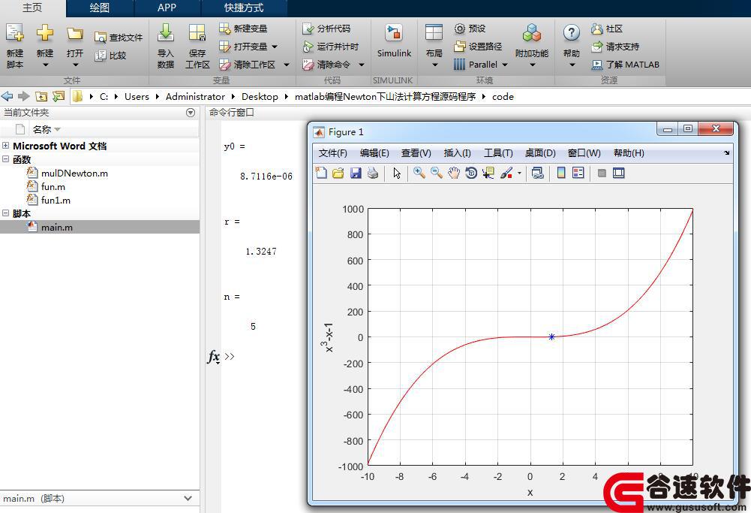Click Compare (比较) icon
The height and width of the screenshot is (513, 751).
[100, 56]
